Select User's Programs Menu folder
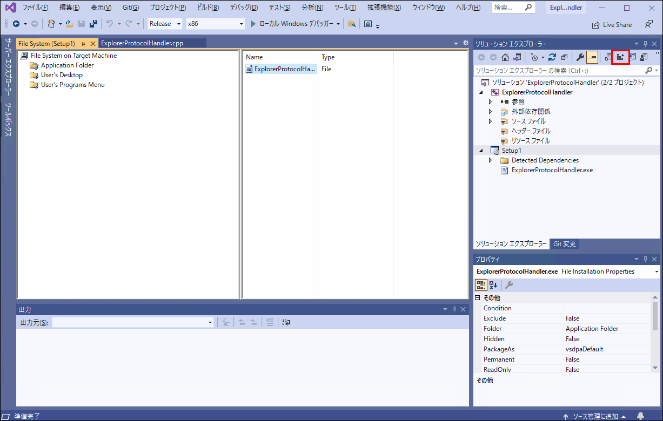The height and width of the screenshot is (421, 663). point(72,85)
